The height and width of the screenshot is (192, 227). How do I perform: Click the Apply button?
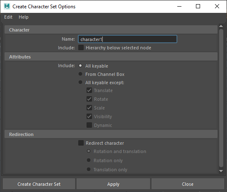click(x=113, y=184)
